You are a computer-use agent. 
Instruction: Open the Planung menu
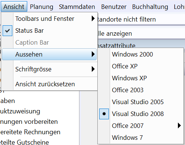[41, 7]
